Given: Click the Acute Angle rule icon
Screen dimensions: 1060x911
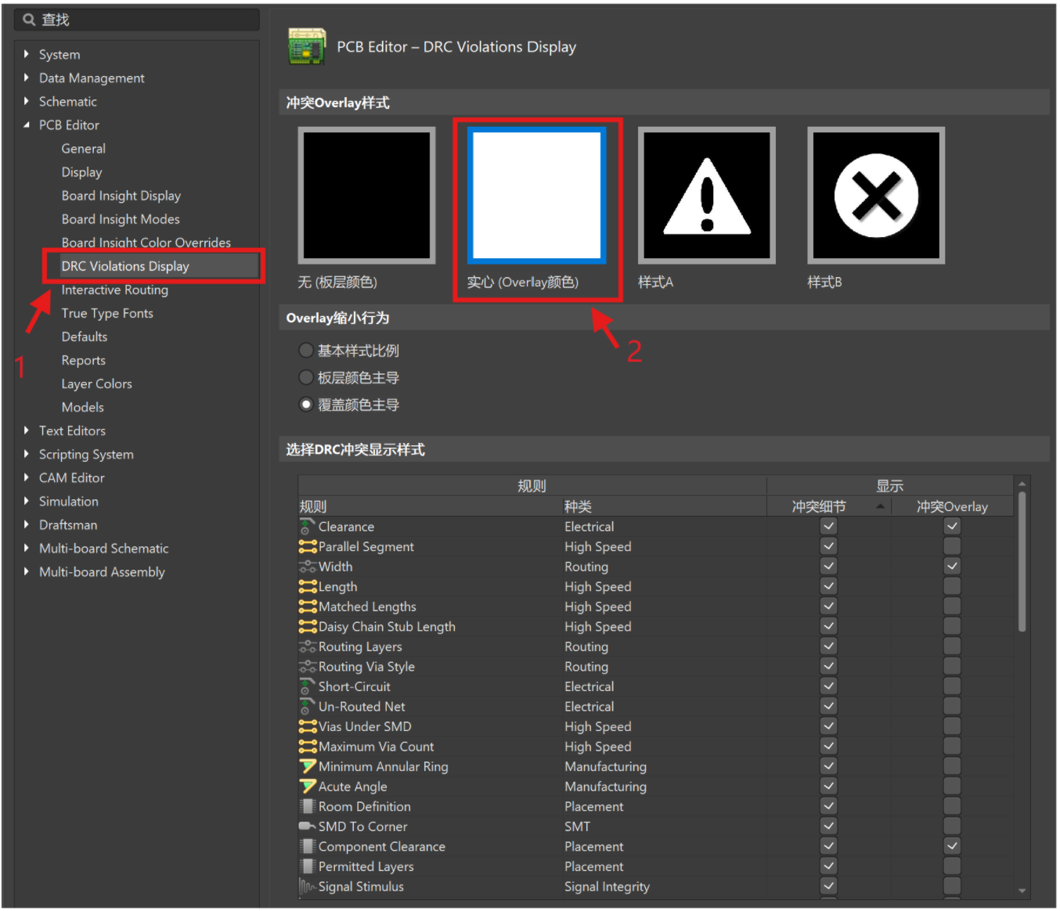Looking at the screenshot, I should click(308, 787).
